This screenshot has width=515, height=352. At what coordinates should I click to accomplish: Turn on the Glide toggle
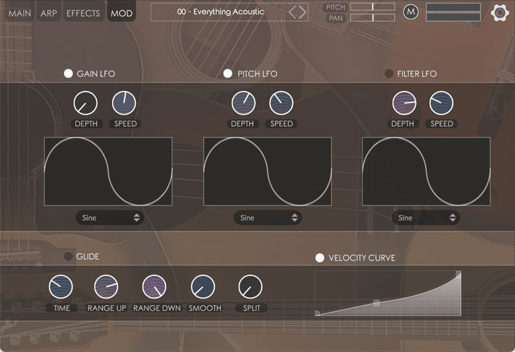[x=68, y=257]
